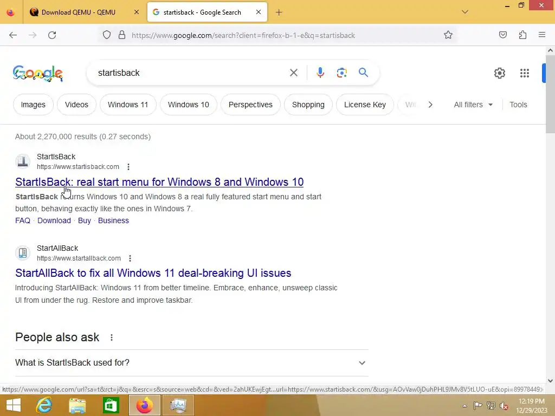Viewport: 555px width, 416px height.
Task: Open the Extensions puzzle-piece icon
Action: pyautogui.click(x=522, y=35)
